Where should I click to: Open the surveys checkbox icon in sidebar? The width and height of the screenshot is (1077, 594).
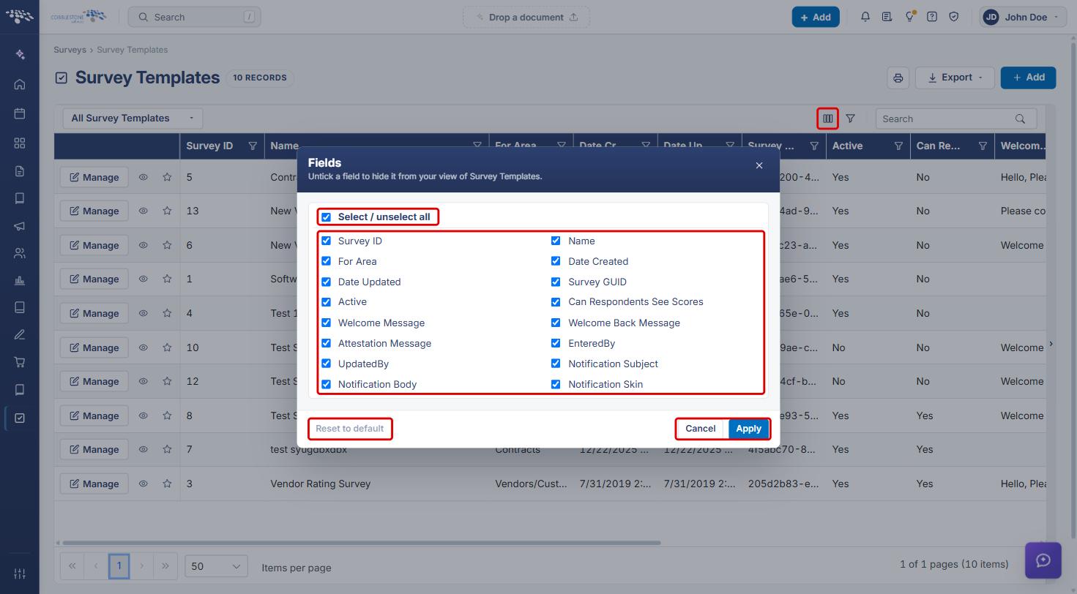coord(20,418)
